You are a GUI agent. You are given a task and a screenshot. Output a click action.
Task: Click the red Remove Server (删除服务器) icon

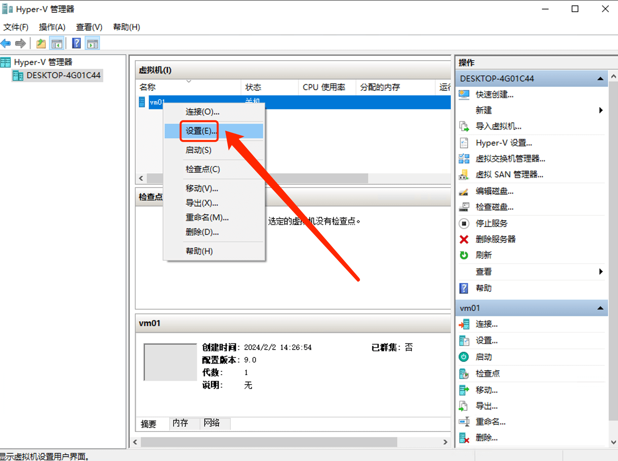coord(464,239)
